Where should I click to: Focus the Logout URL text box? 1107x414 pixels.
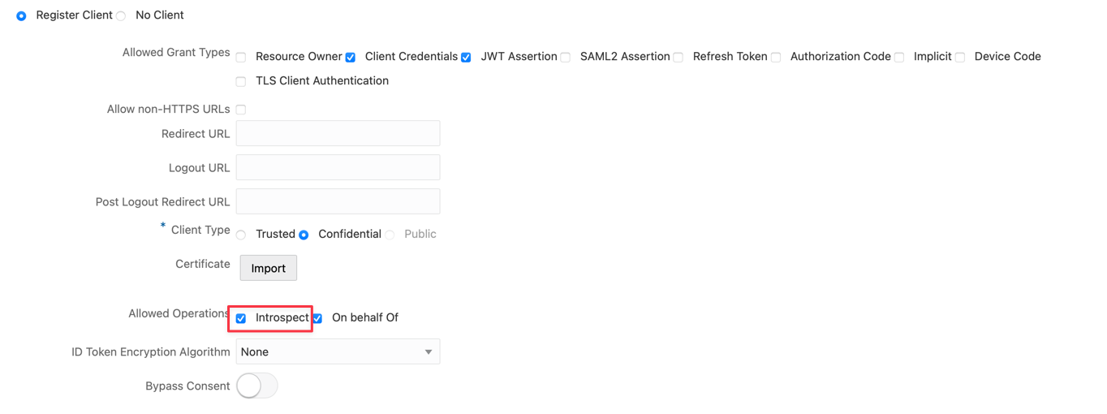pos(338,167)
